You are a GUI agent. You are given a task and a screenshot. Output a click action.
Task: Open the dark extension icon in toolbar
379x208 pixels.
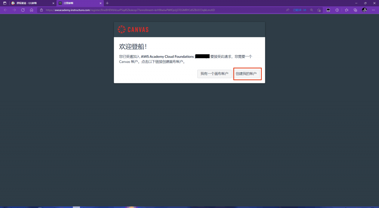point(328,10)
